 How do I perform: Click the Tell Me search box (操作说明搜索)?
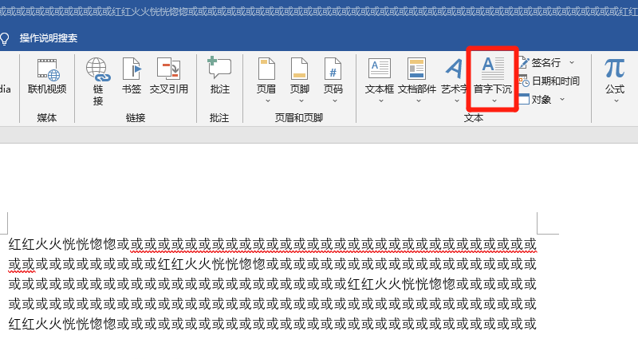point(54,38)
